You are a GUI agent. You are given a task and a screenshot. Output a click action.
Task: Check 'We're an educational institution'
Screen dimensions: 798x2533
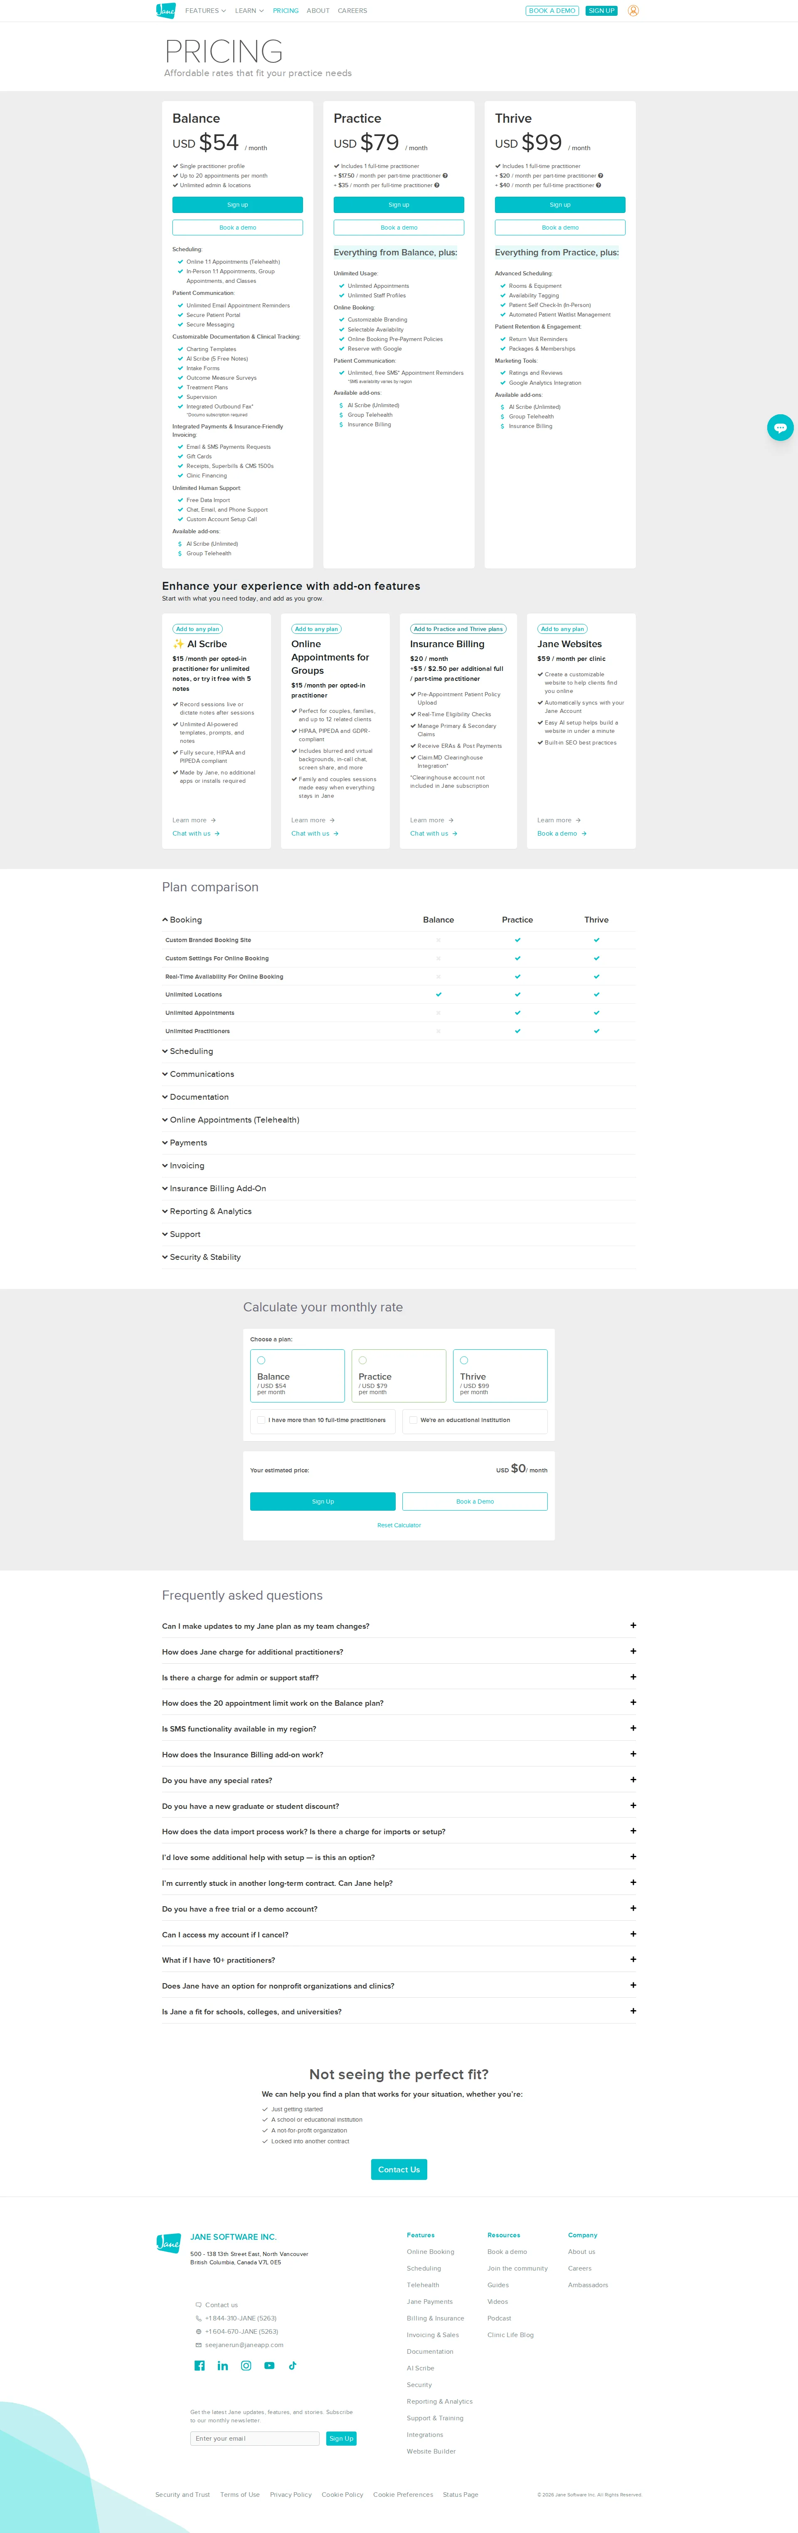click(x=413, y=1420)
